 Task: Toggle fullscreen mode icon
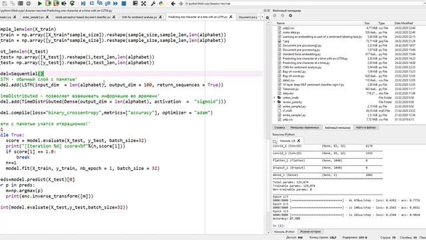144,3
